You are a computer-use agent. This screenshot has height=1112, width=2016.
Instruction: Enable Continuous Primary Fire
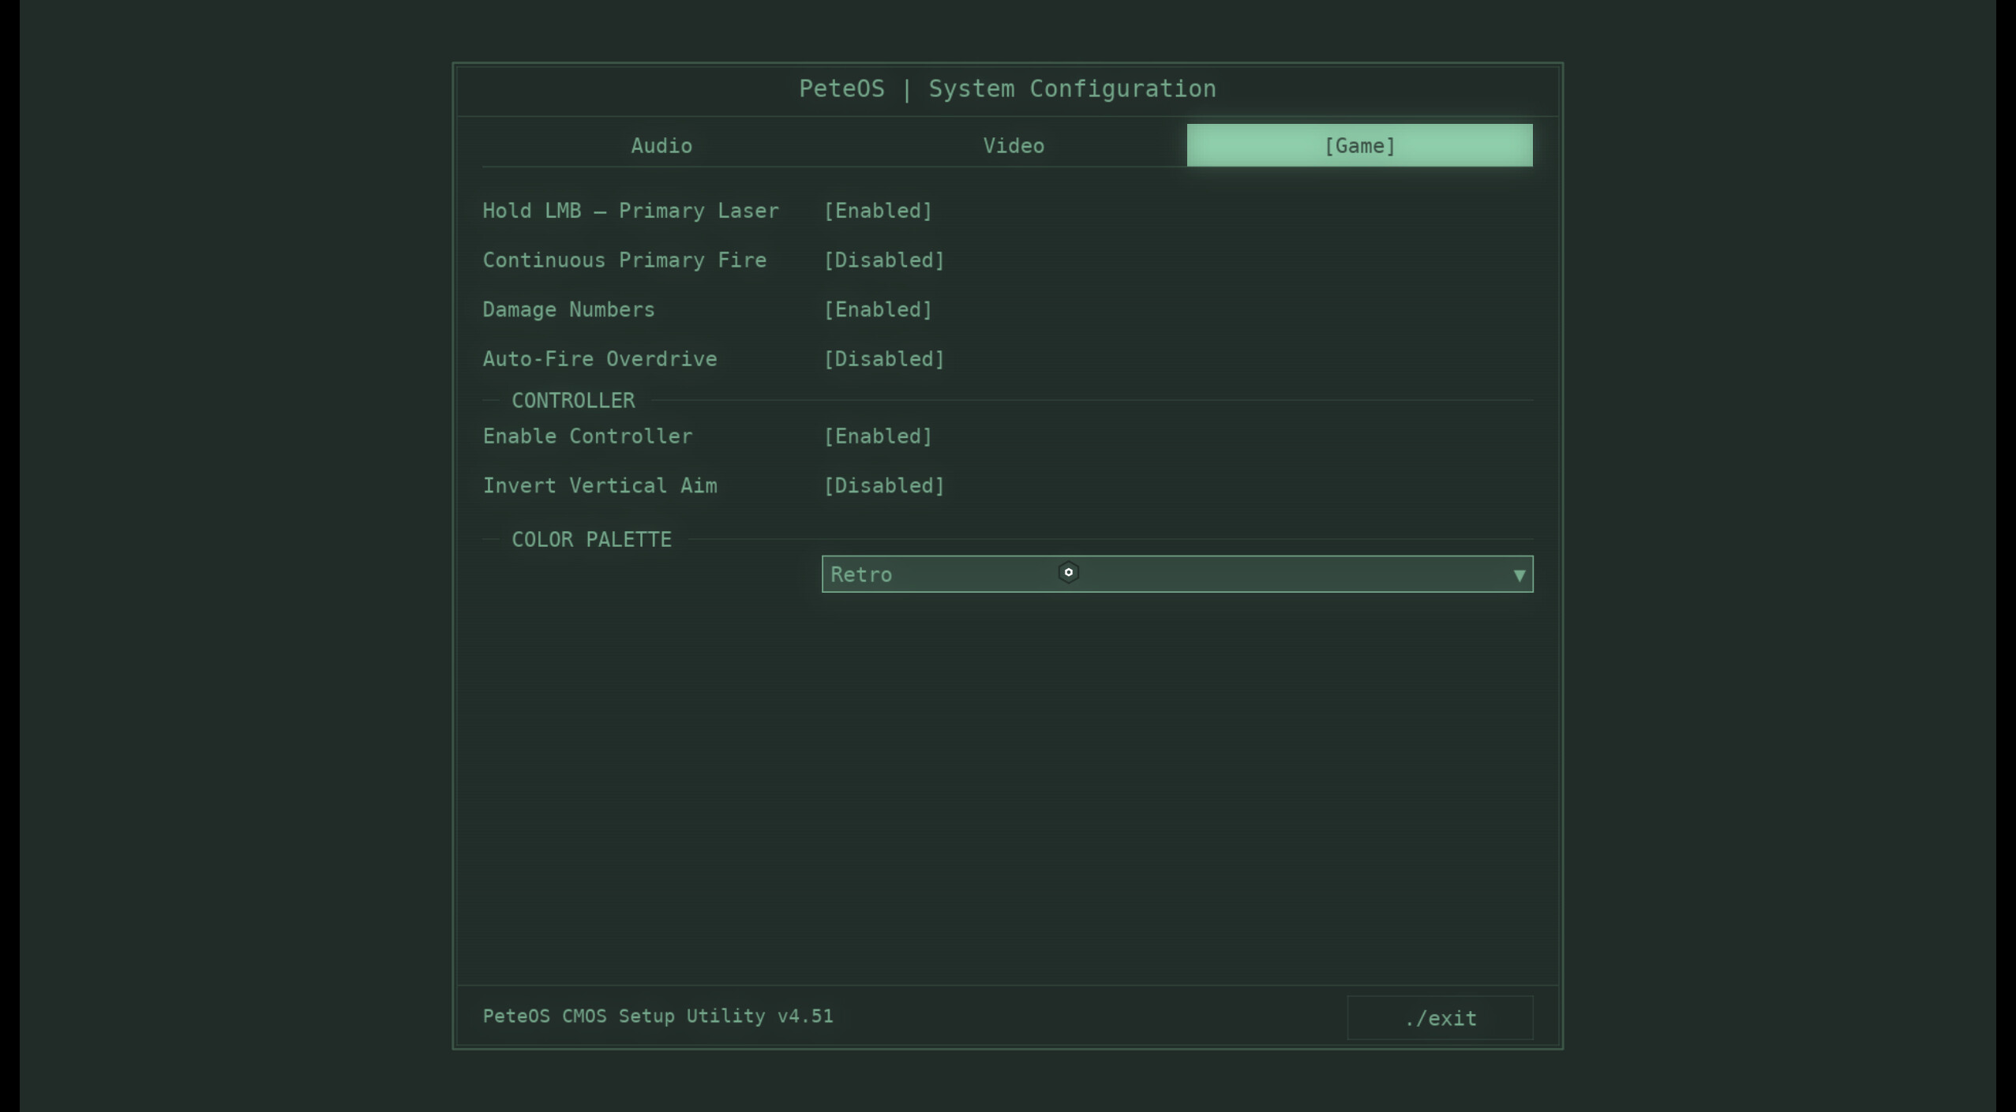tap(884, 260)
